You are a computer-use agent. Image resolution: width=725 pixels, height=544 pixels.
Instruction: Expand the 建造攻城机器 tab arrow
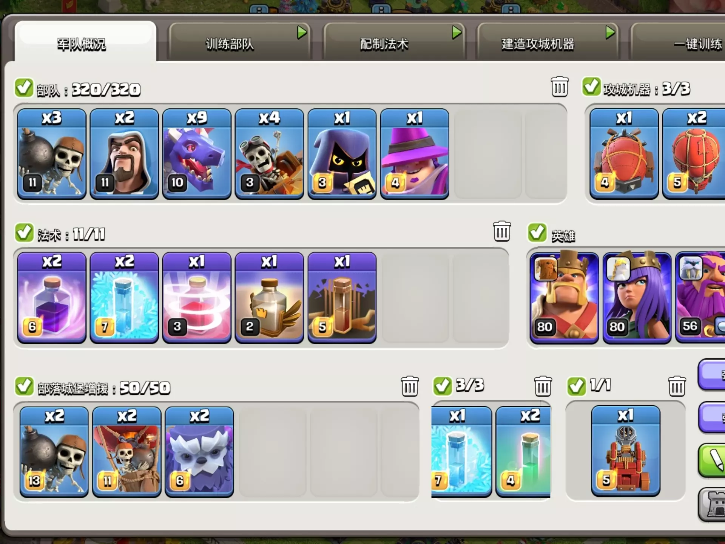click(610, 32)
